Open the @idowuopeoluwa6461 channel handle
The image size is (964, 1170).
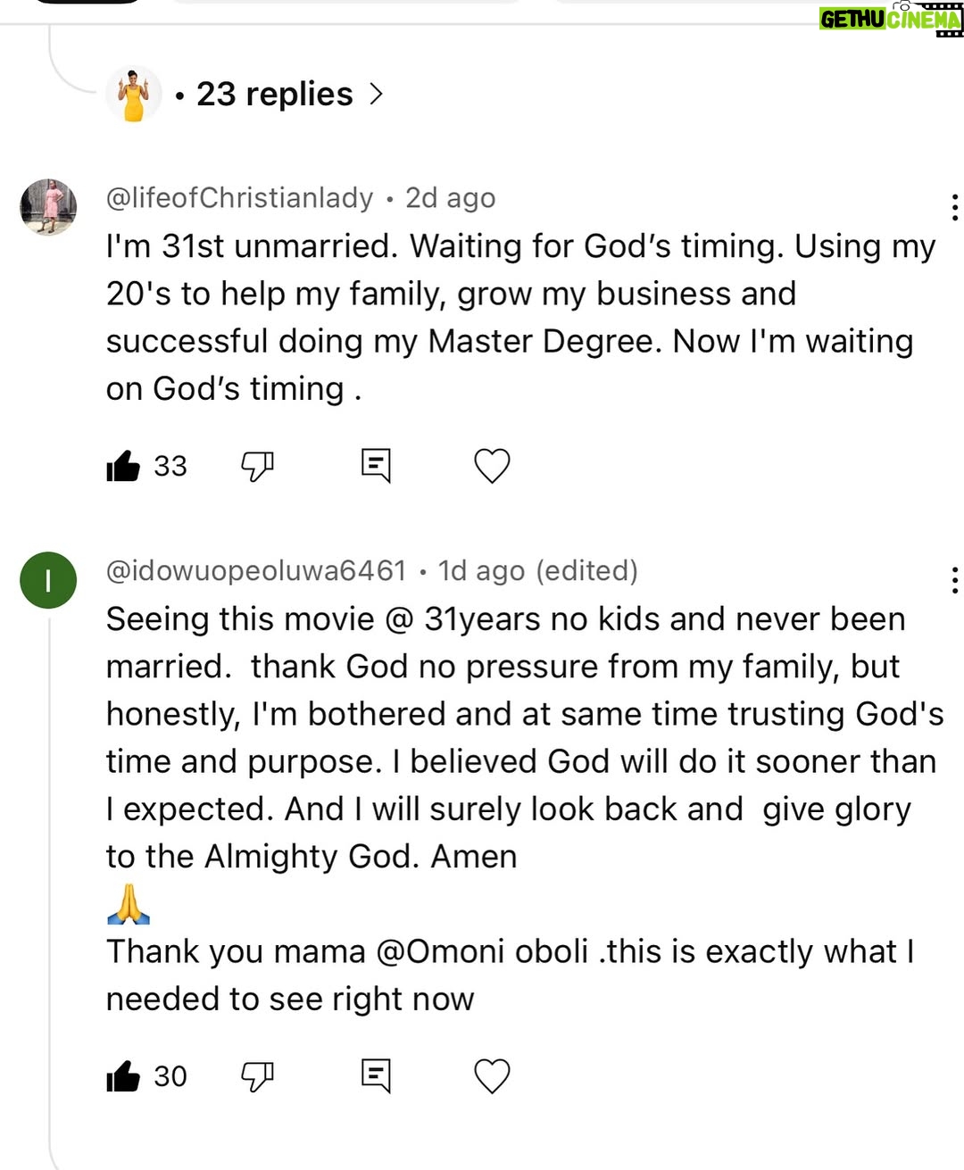pos(256,570)
